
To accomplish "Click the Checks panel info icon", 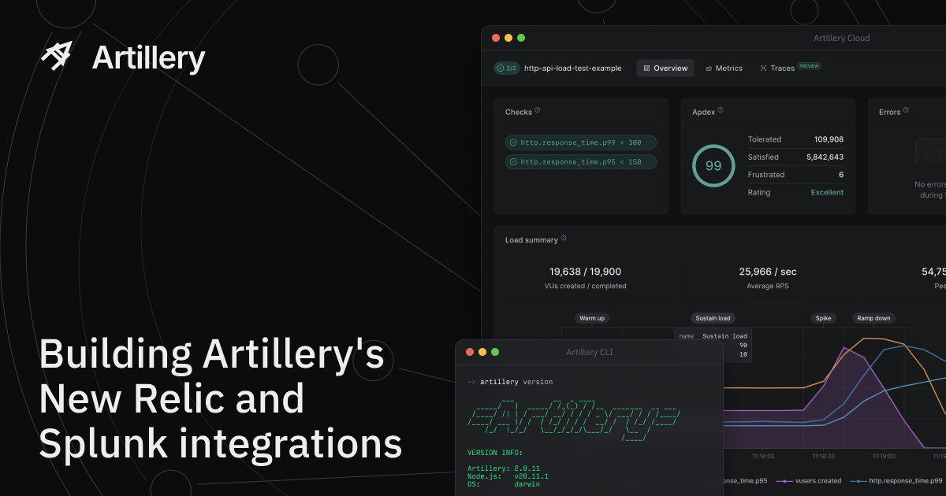I will [537, 111].
